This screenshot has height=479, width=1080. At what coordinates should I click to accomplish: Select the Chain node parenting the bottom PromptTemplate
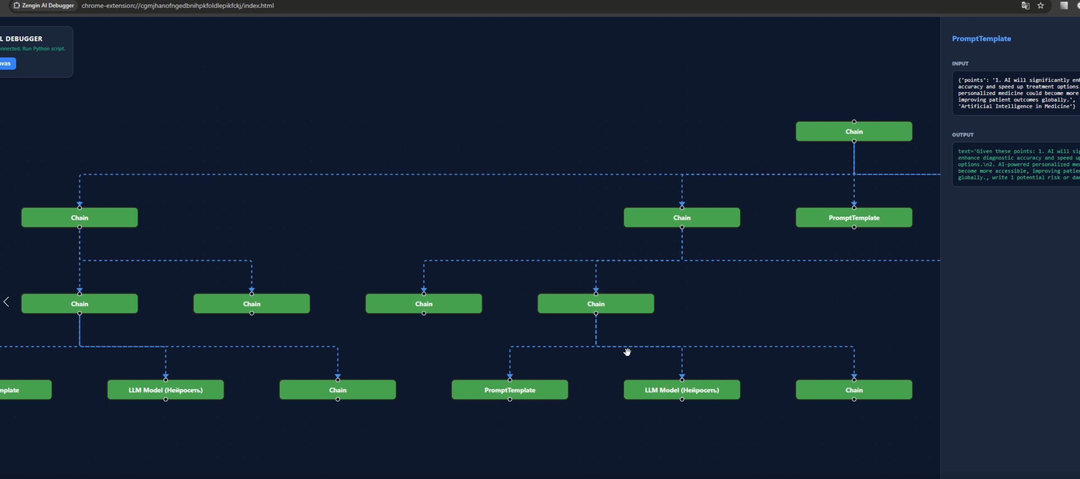pos(596,303)
